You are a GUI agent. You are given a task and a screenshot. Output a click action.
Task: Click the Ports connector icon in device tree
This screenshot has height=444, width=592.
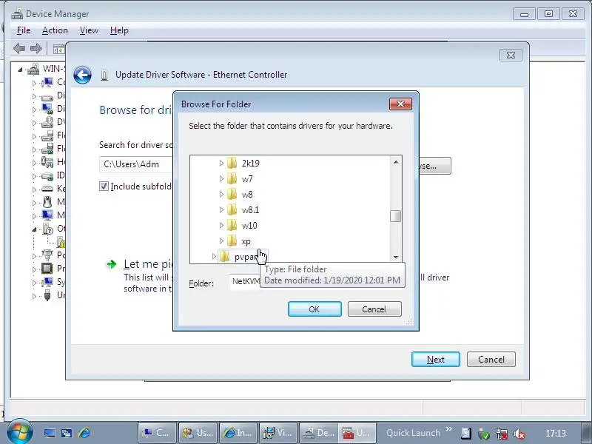(47, 255)
